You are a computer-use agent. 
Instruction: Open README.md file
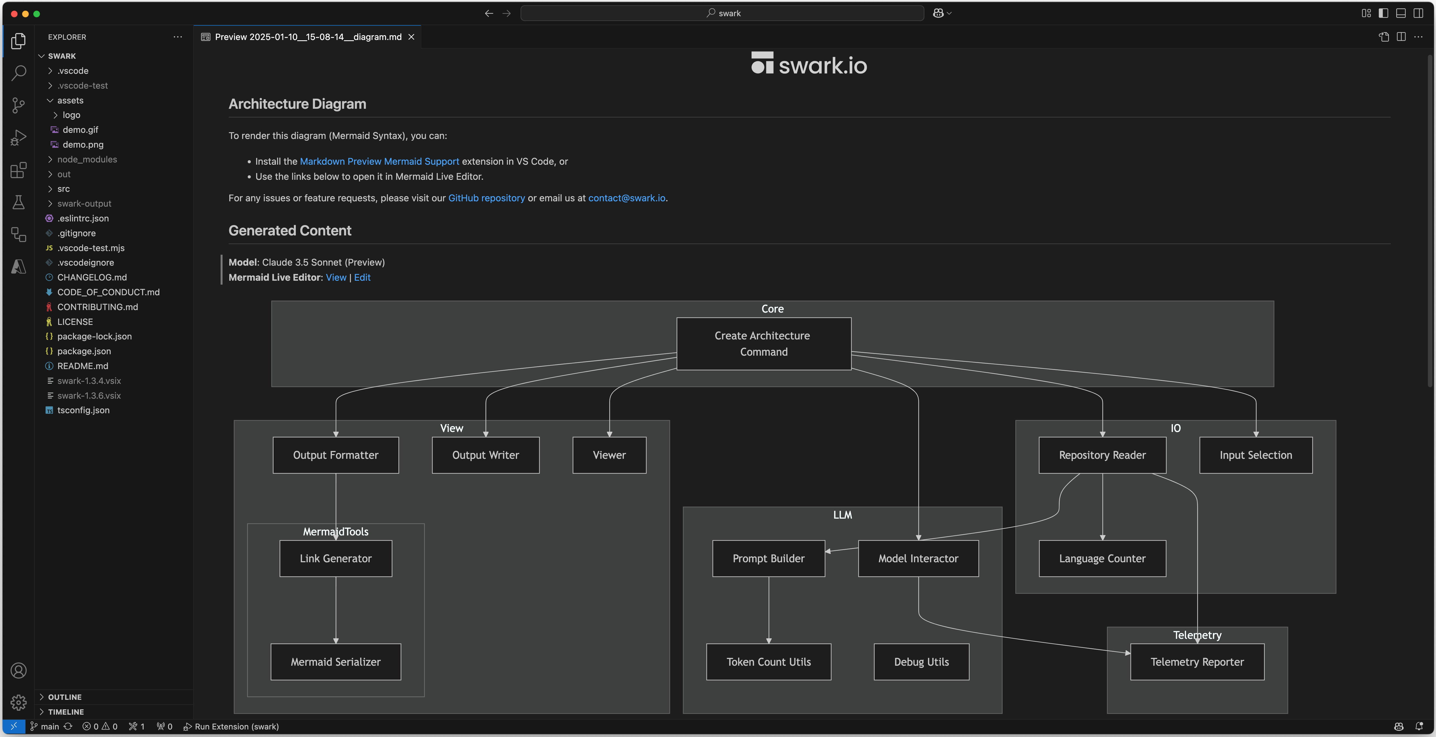(x=114, y=366)
